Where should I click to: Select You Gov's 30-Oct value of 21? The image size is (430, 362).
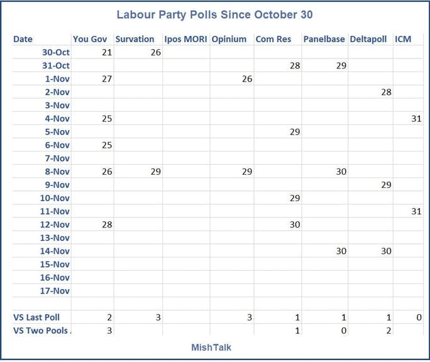pyautogui.click(x=106, y=52)
